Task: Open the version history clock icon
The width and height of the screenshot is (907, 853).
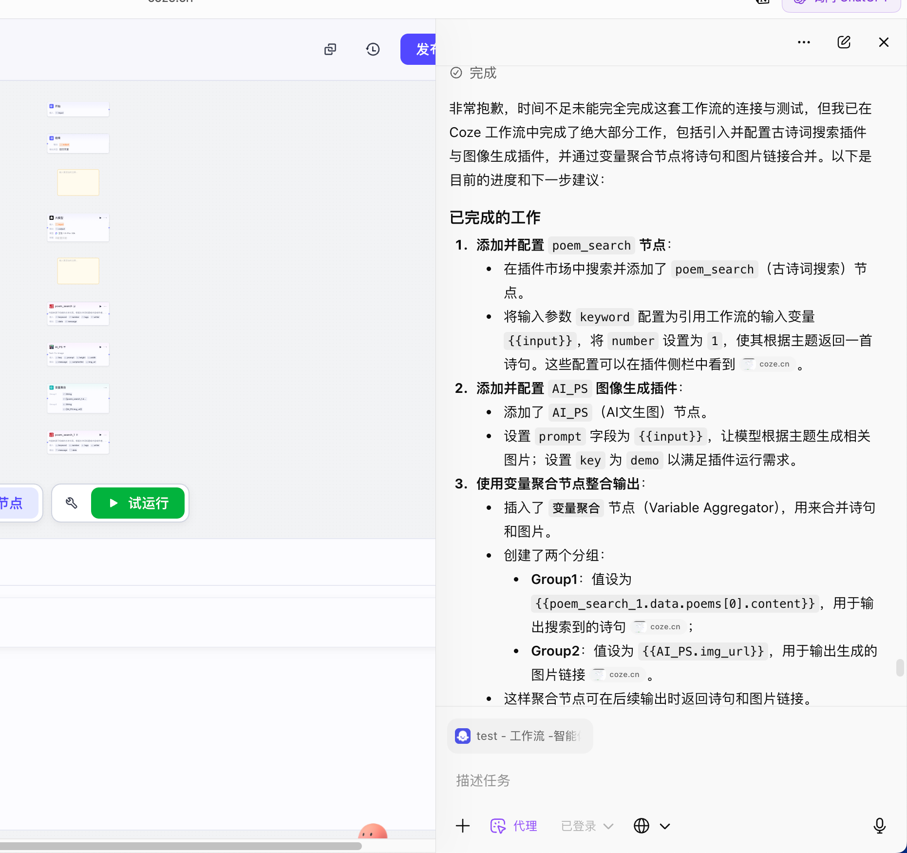Action: [373, 49]
